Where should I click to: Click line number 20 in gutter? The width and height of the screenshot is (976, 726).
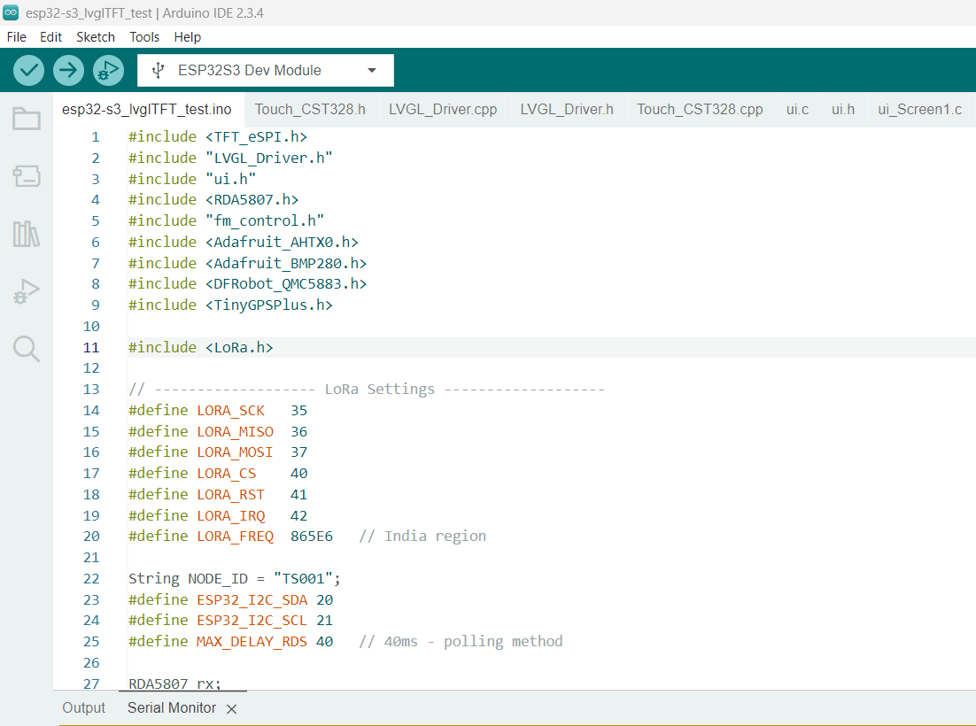point(91,537)
